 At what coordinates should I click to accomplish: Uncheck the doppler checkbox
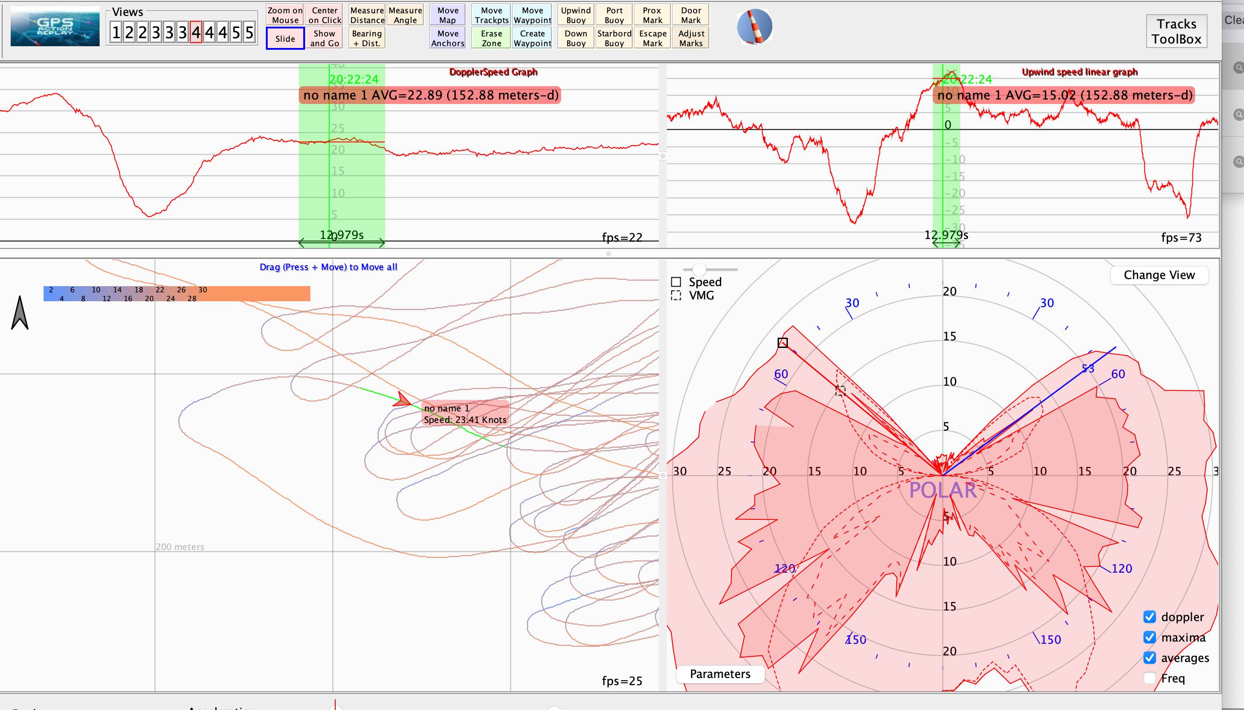click(x=1149, y=617)
